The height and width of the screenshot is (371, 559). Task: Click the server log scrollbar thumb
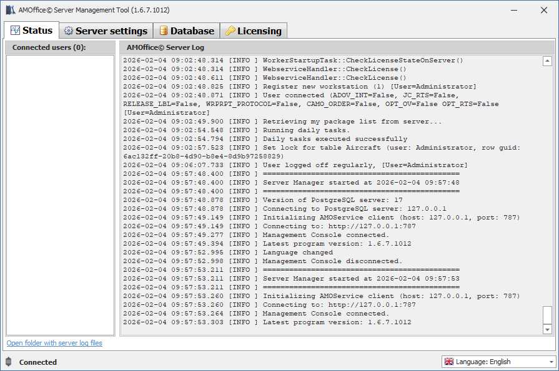click(x=547, y=314)
